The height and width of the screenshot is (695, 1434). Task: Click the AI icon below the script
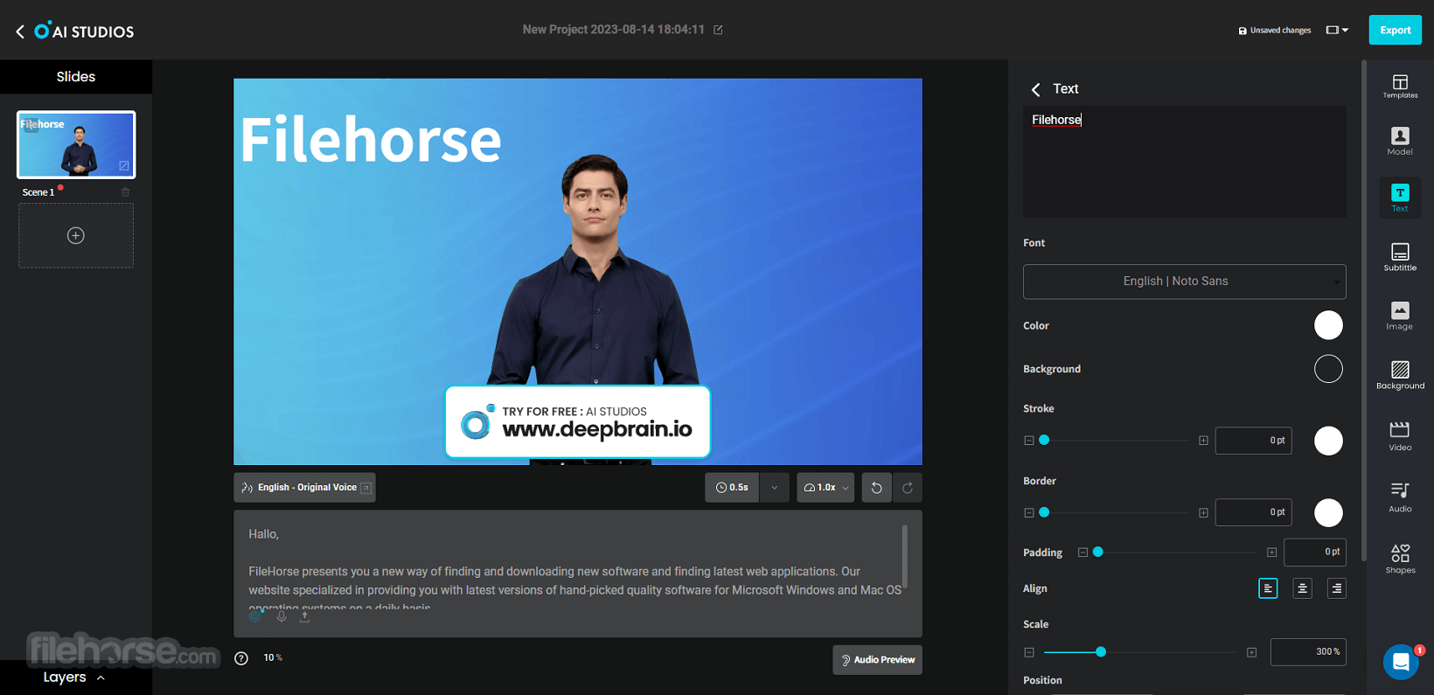(255, 616)
